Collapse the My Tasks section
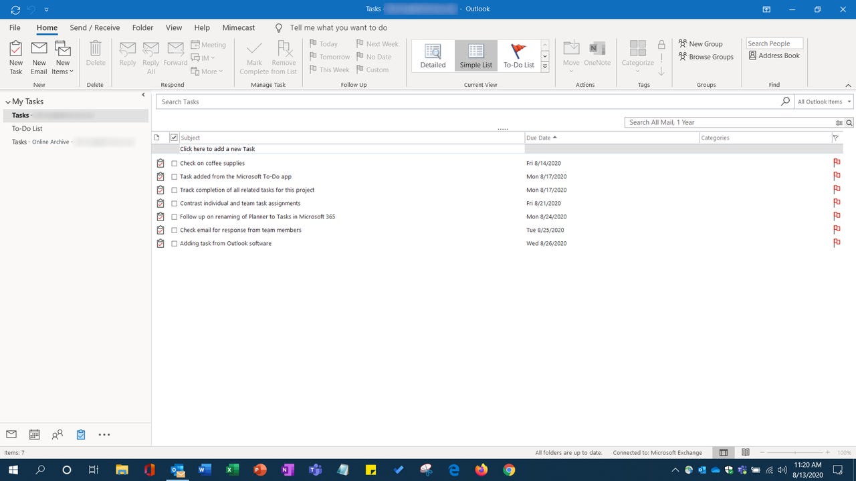Screen dimensions: 856x481 coord(7,102)
